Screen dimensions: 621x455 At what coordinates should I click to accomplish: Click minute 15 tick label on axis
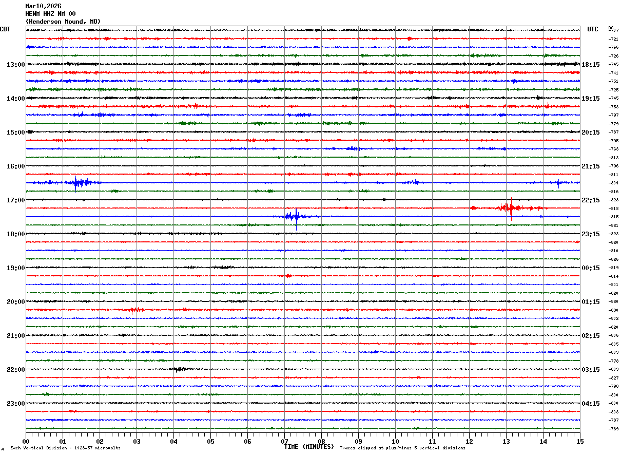579,441
